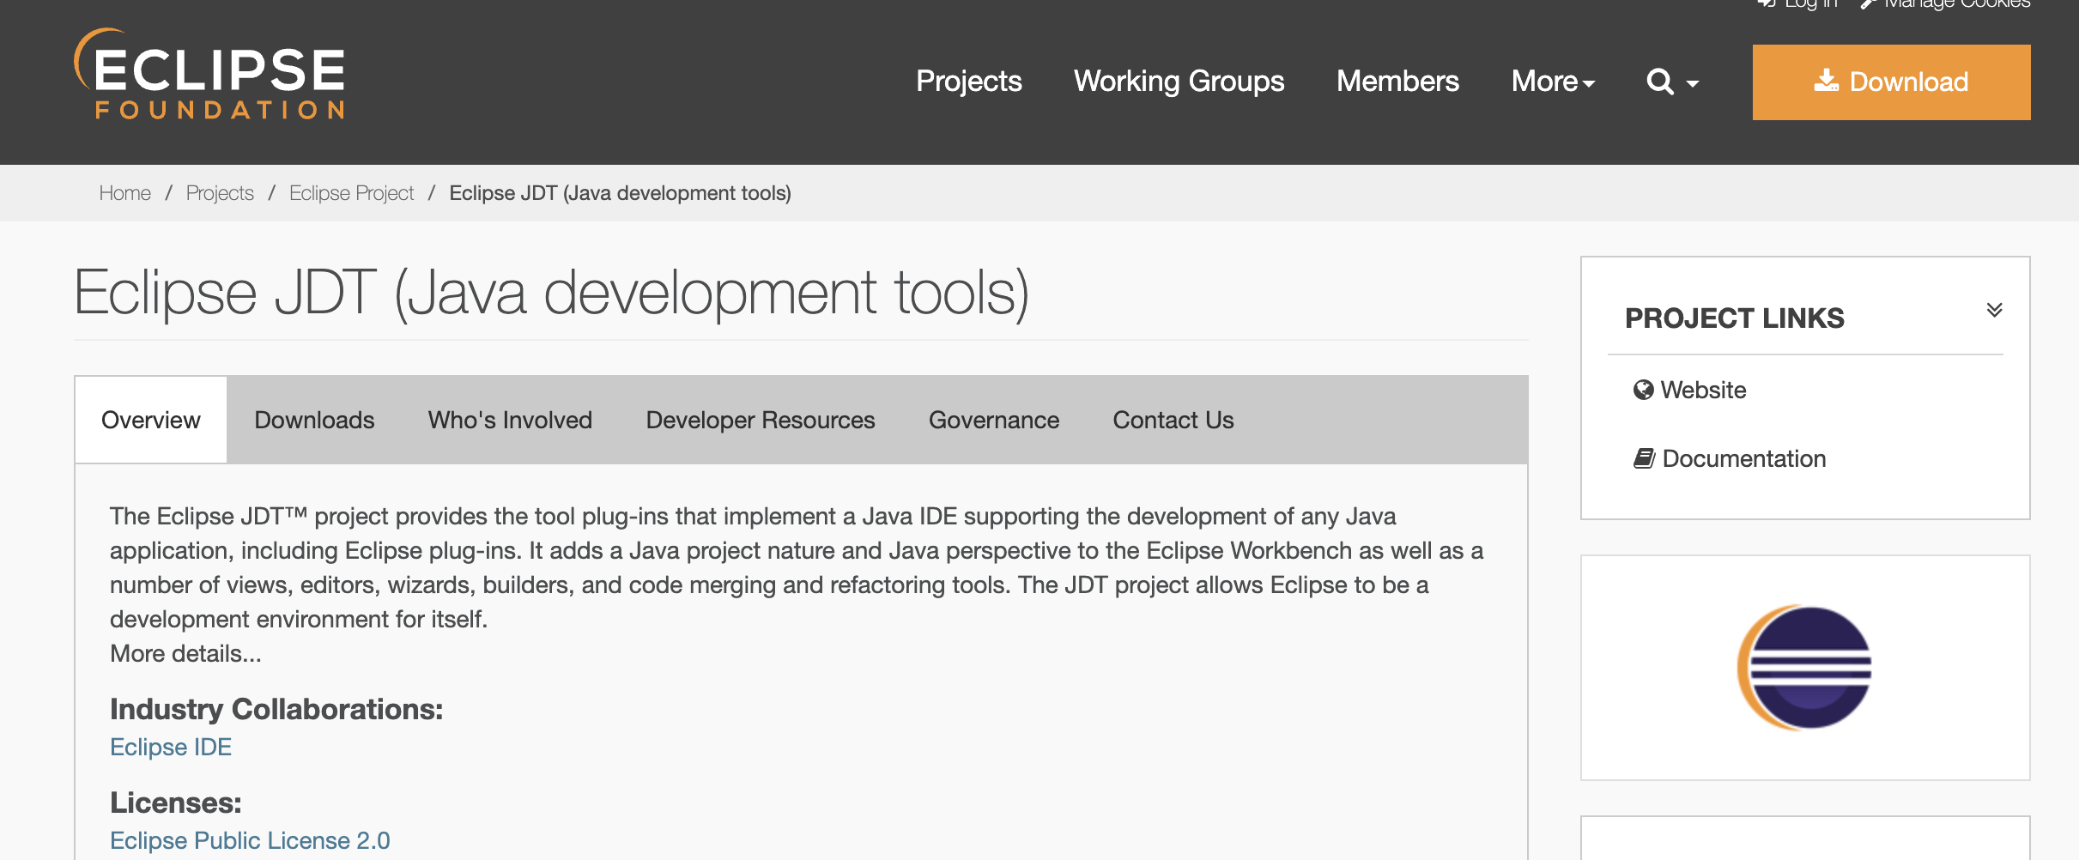Open the Who's Involved tab

tap(510, 420)
